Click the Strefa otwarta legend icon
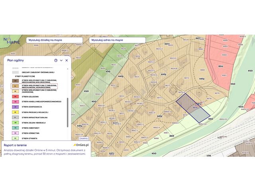This screenshot has width=255, height=191. pos(15,138)
